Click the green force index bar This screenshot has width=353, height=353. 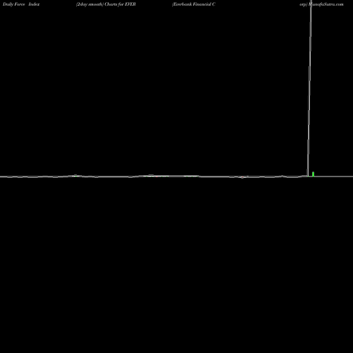(313, 174)
